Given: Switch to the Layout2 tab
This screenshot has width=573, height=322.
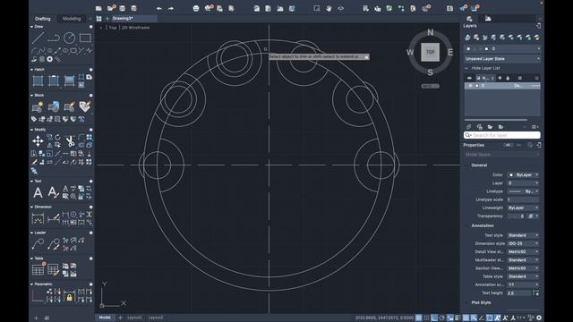Looking at the screenshot, I should [156, 318].
